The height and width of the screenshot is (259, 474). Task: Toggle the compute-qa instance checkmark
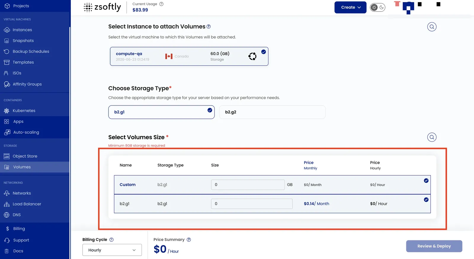click(x=263, y=52)
